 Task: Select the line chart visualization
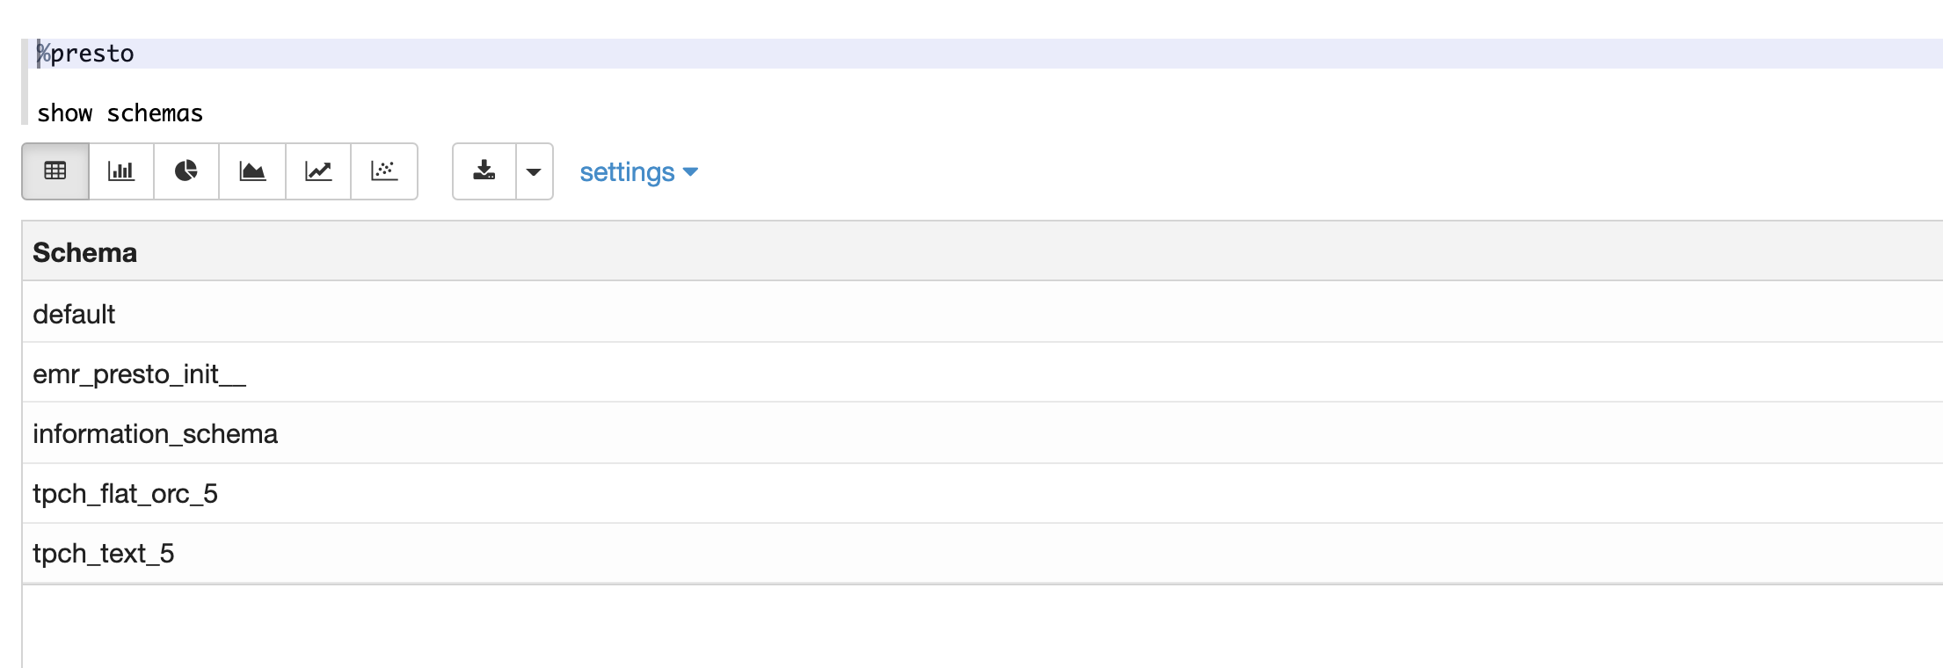click(318, 171)
